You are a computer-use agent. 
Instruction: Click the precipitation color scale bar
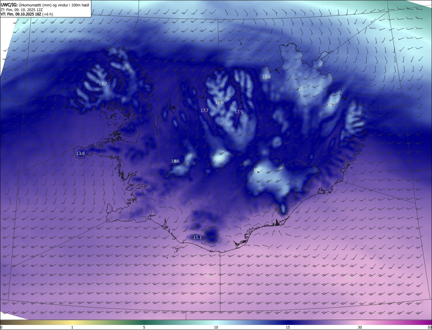(216, 322)
